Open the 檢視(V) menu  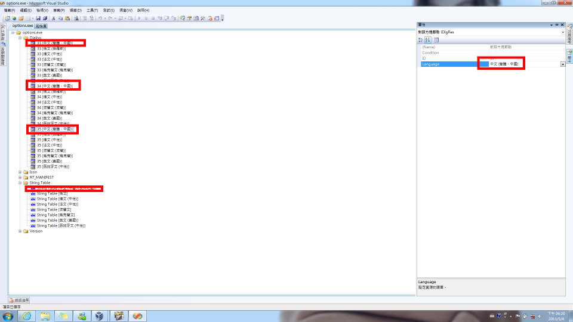[x=42, y=10]
